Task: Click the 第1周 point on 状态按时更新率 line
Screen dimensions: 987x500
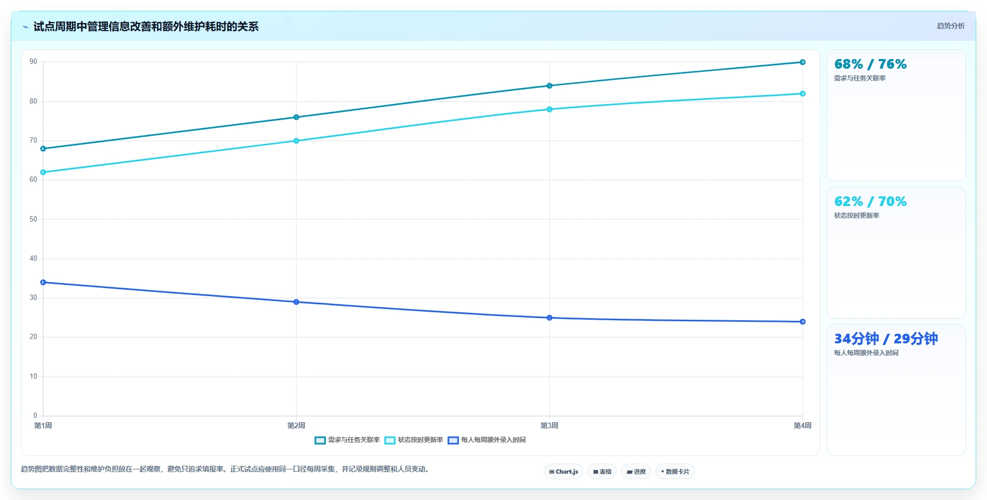Action: [x=43, y=172]
